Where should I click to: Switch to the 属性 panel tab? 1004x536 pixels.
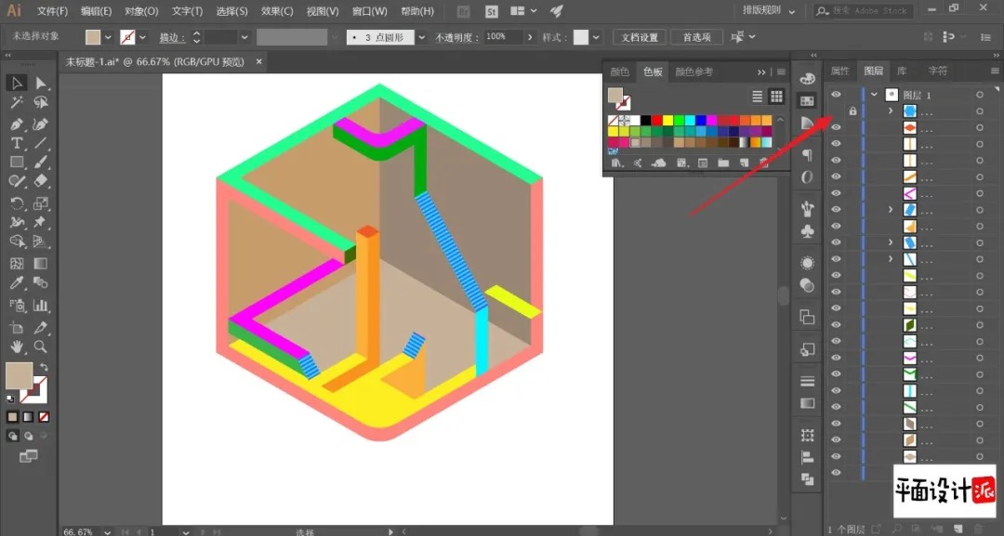840,71
